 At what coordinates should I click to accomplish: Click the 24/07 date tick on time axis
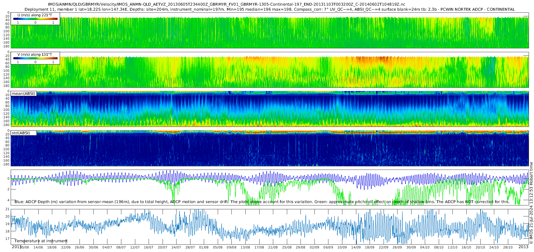[176, 248]
